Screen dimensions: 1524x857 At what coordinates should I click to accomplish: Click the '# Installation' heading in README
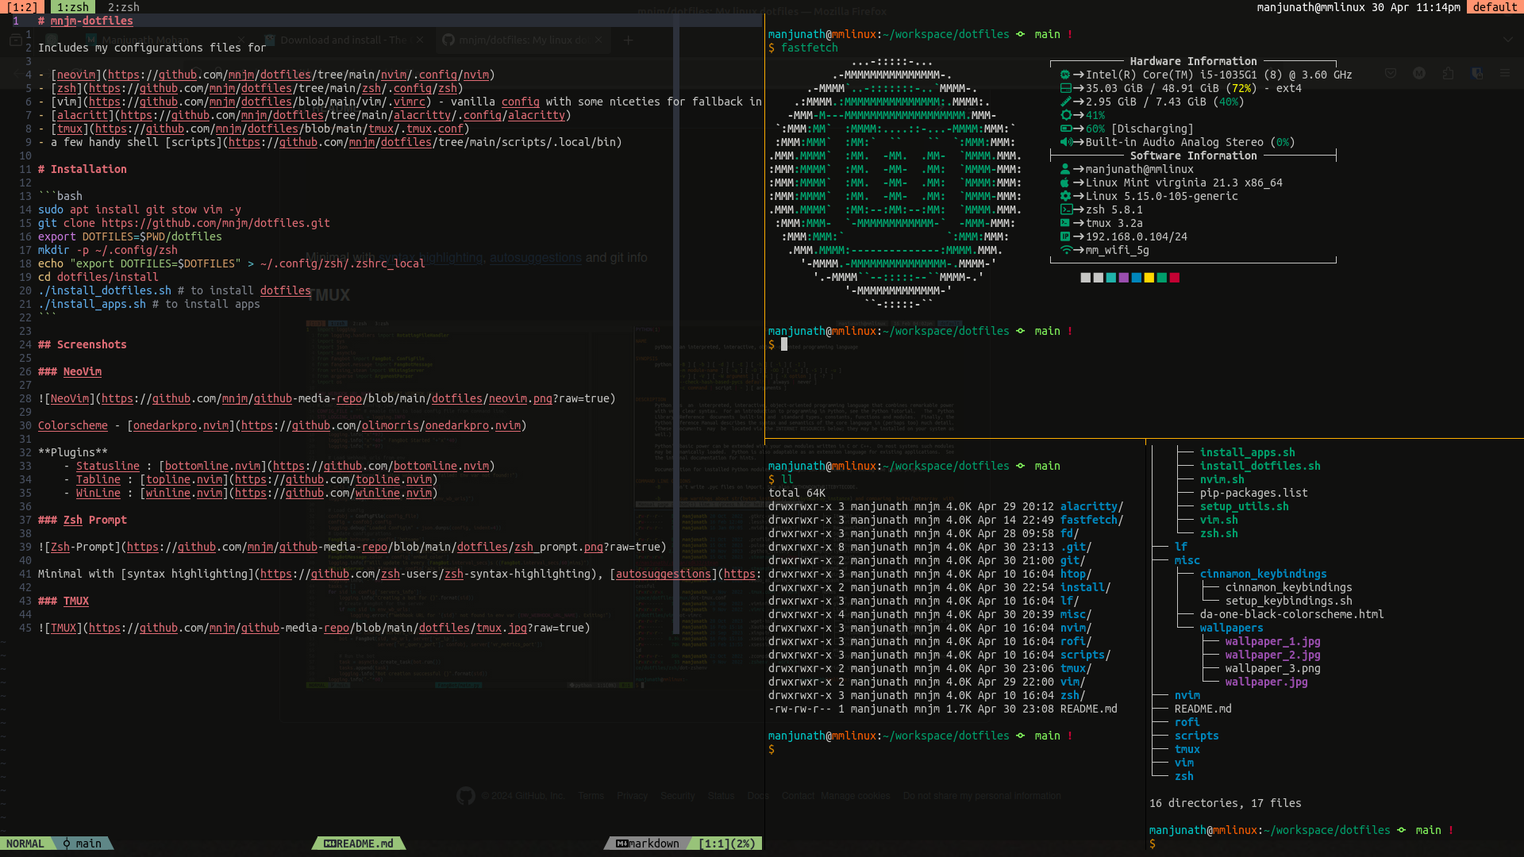pos(83,169)
